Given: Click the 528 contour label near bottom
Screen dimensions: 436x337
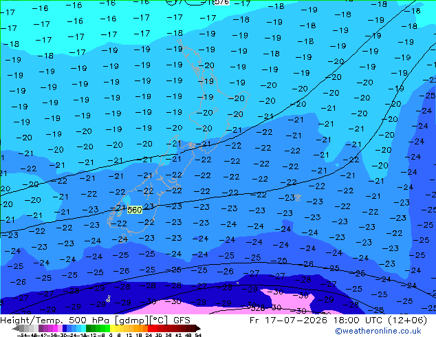Looking at the screenshot, I should point(258,308).
